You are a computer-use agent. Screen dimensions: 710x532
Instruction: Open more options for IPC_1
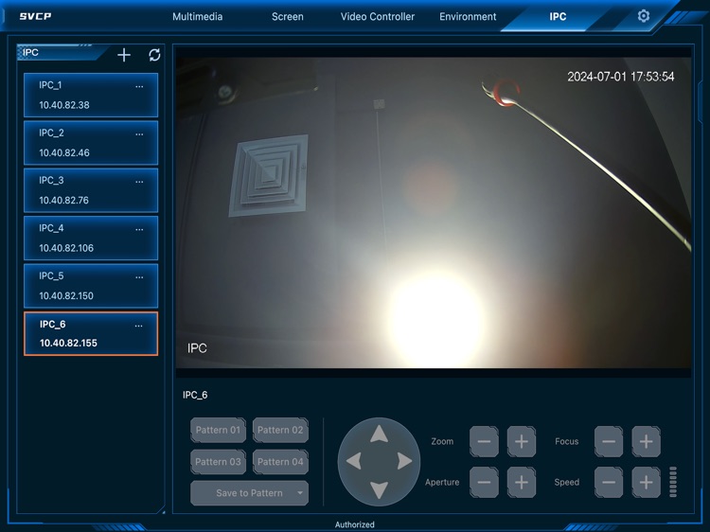[x=139, y=86]
